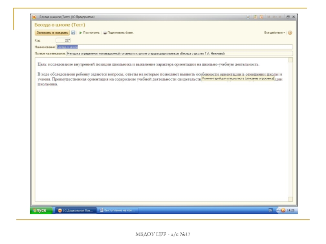Restore the window using the restore icon
326x244 pixels.
point(288,17)
